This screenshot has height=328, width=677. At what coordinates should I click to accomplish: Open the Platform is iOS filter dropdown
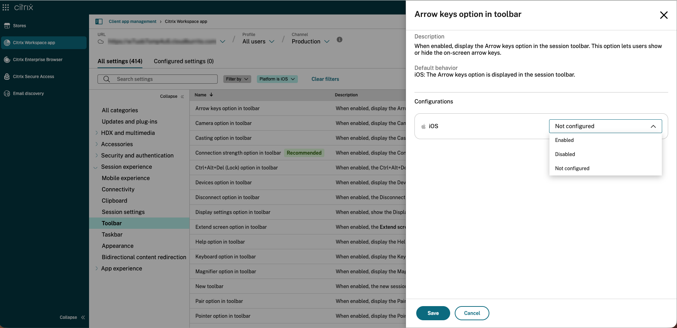point(277,79)
